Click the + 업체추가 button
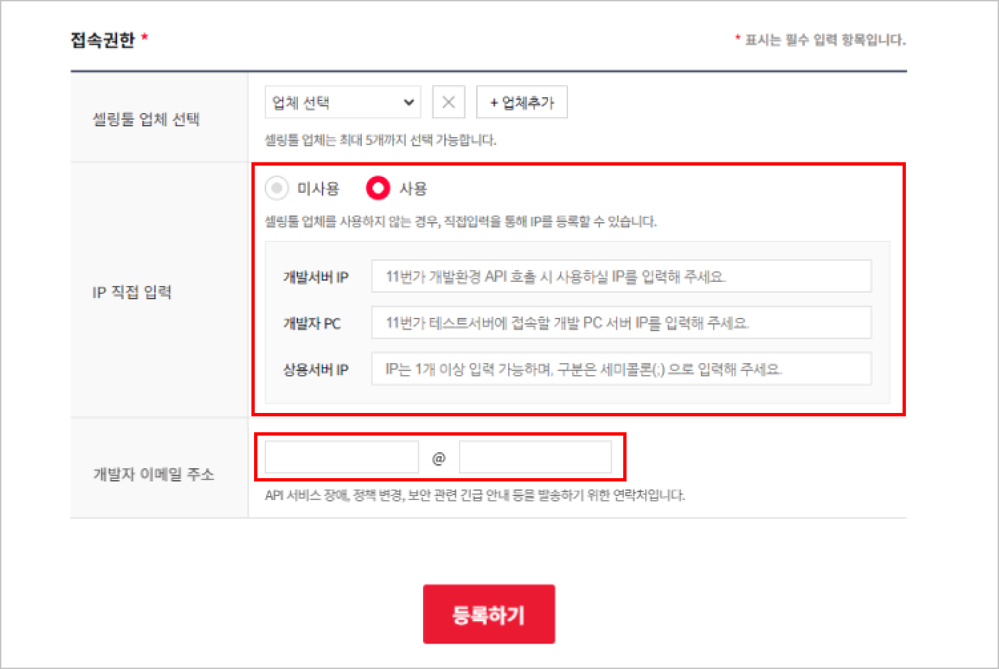Image resolution: width=999 pixels, height=669 pixels. (x=522, y=102)
